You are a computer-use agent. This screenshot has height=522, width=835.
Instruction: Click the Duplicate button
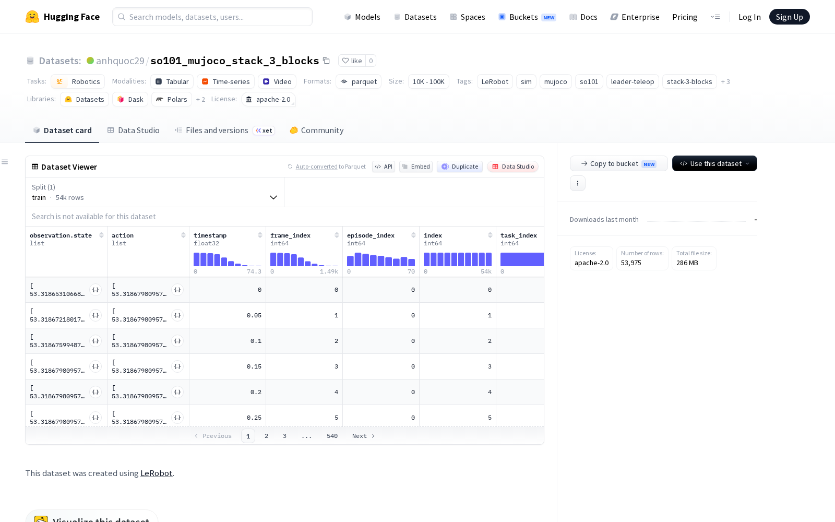click(x=460, y=167)
